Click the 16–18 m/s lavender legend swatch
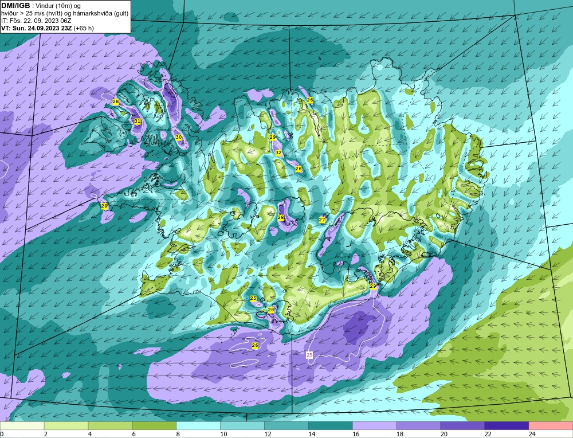573x438 pixels. (374, 426)
